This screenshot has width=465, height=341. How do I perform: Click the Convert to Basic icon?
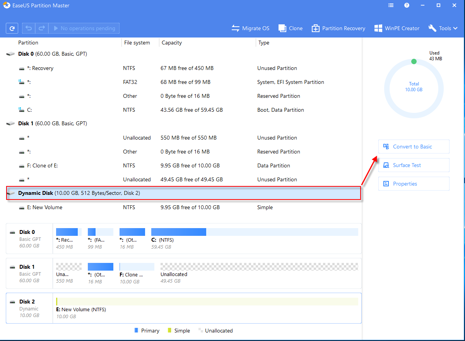pyautogui.click(x=386, y=147)
